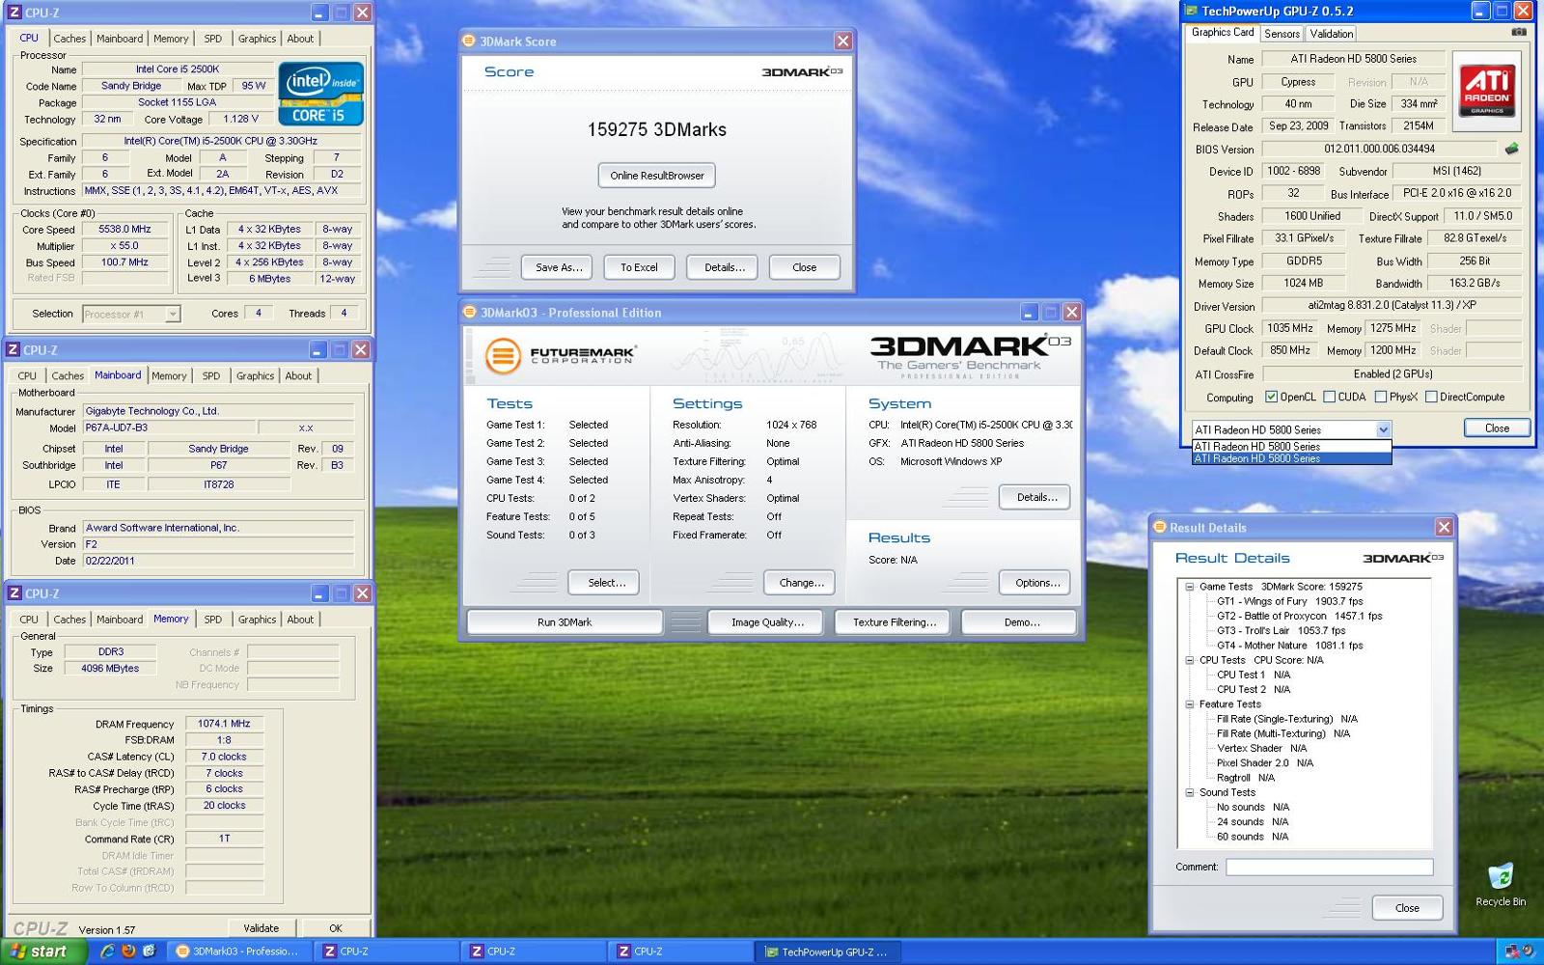
Task: Open the GPU selection dropdown in GPU-Z
Action: click(1383, 429)
